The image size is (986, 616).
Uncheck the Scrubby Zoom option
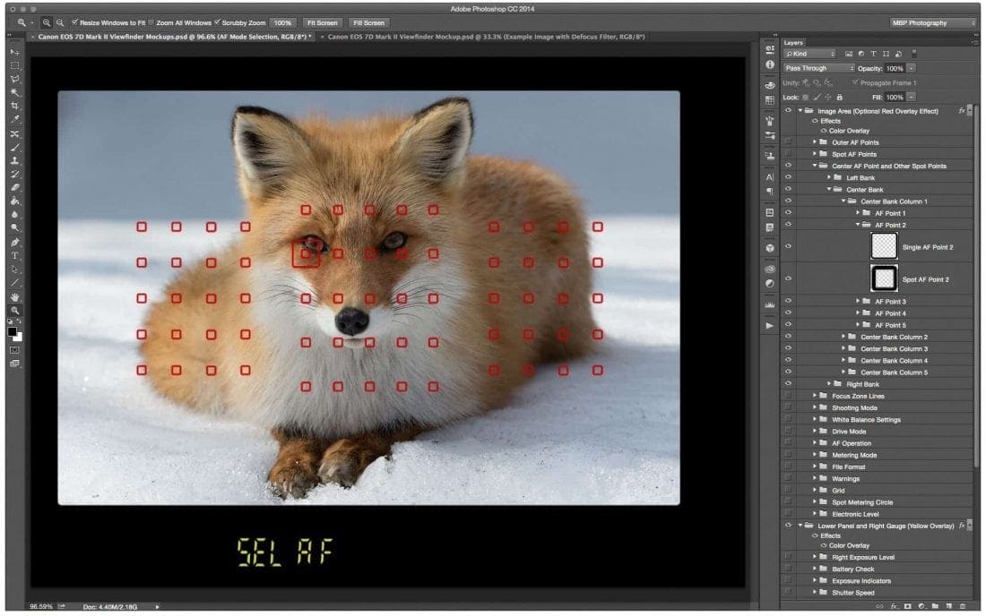(218, 22)
